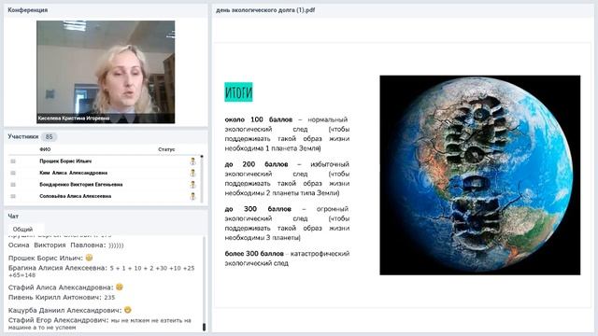Click the name caption on the webcam video
Viewport: 598px width, 336px height.
coord(74,119)
